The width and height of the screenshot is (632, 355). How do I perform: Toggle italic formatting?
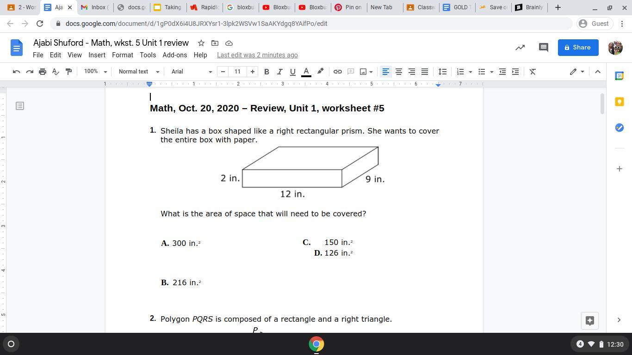279,72
